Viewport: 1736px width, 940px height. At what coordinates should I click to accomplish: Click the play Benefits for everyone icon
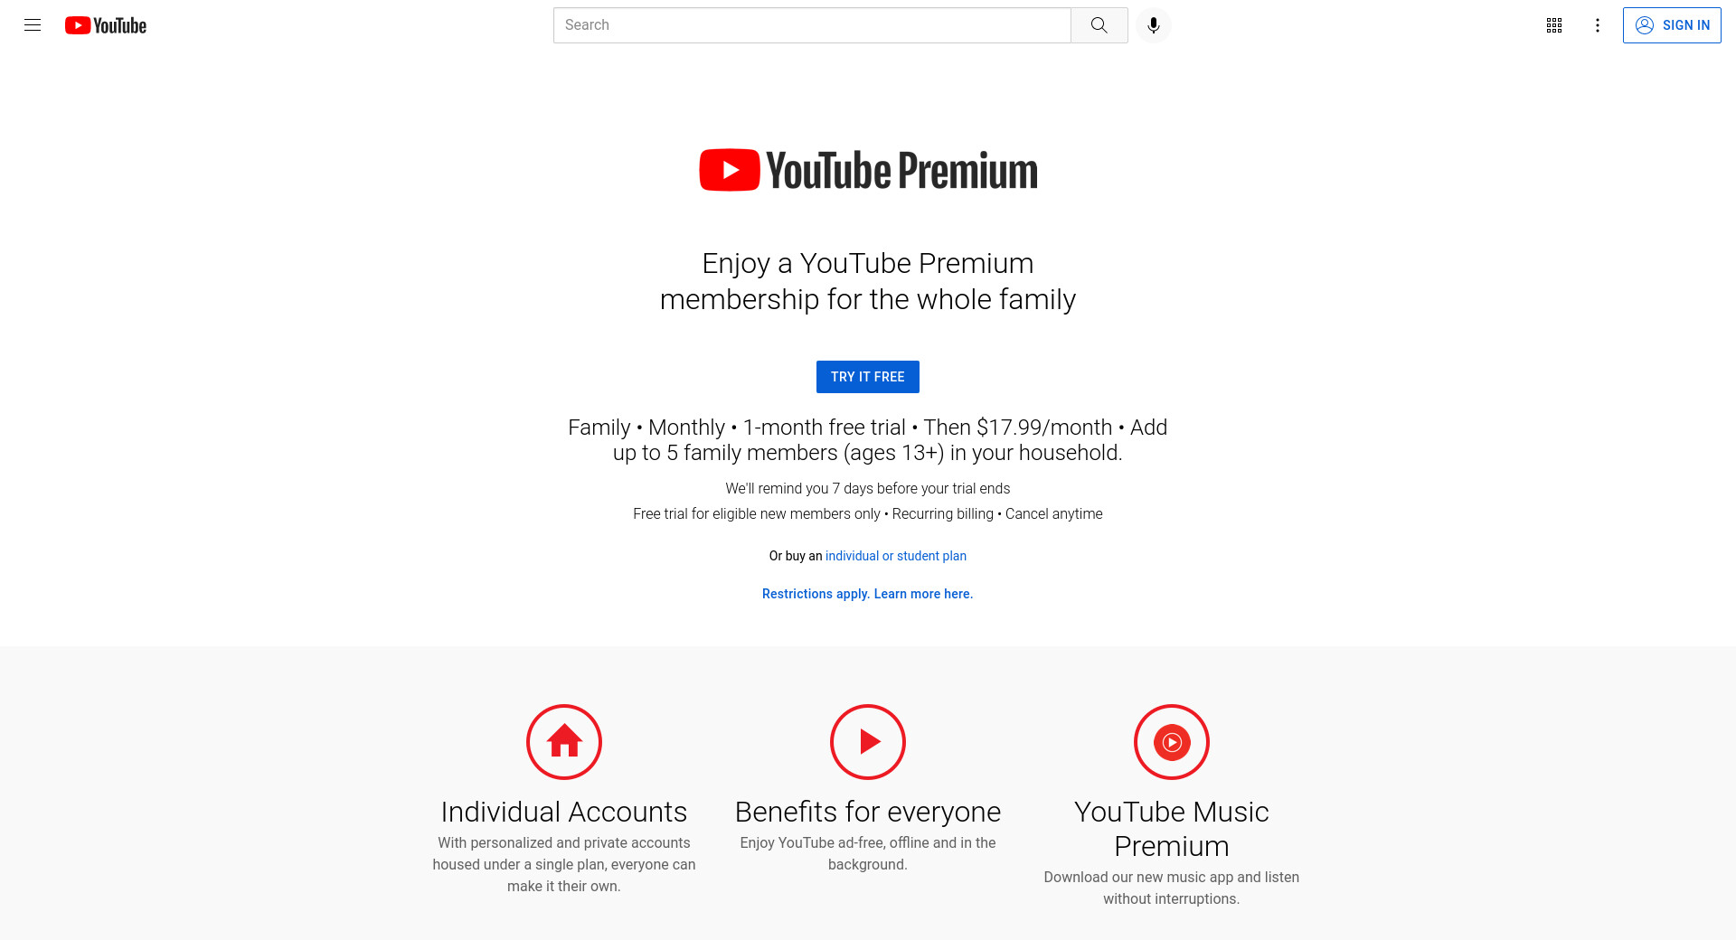point(868,742)
